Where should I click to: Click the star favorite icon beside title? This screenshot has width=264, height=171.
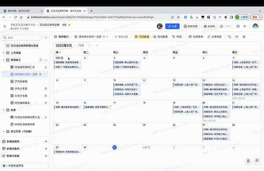tap(70, 25)
